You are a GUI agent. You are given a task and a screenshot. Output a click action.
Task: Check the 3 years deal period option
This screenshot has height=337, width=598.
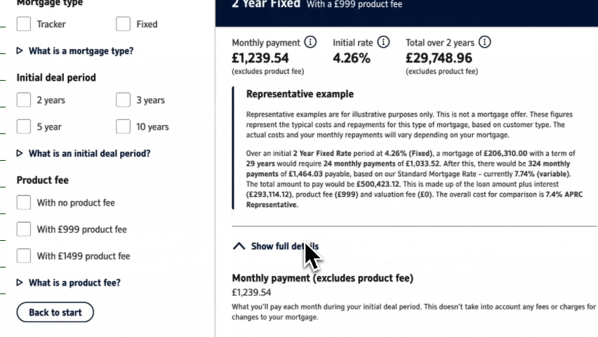click(124, 100)
